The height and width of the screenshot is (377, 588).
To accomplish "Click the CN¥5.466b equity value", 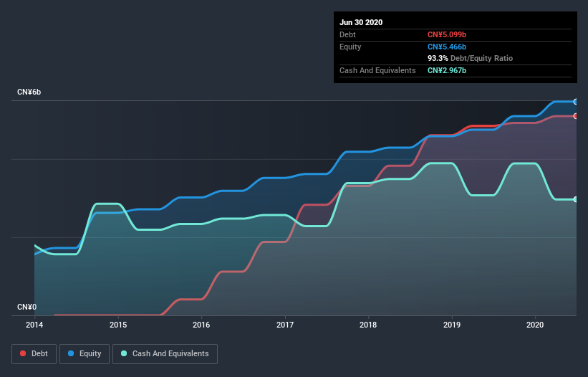I will [447, 47].
